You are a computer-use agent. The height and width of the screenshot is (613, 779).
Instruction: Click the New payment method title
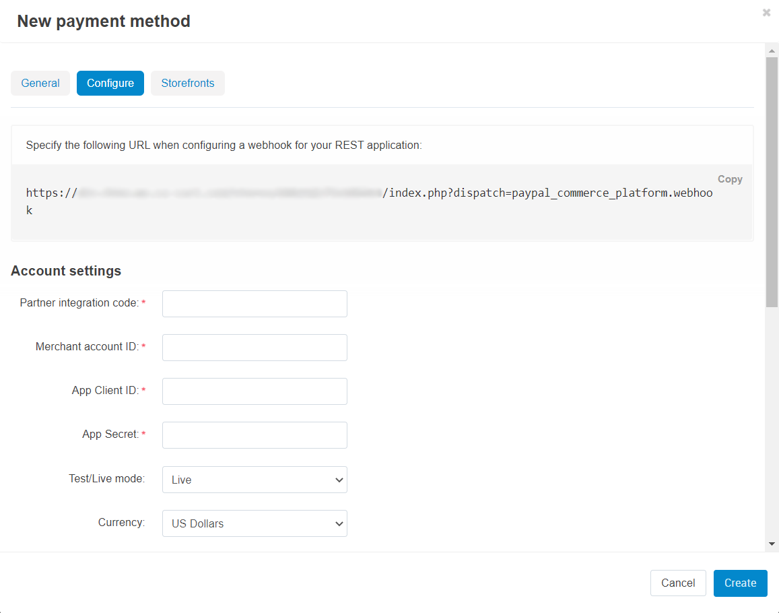[104, 22]
